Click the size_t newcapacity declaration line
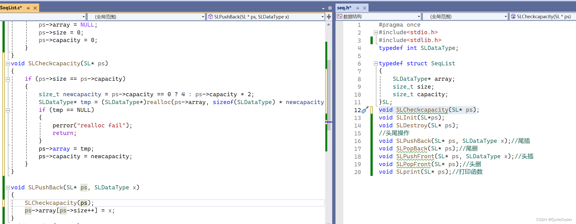The width and height of the screenshot is (576, 224). [146, 94]
